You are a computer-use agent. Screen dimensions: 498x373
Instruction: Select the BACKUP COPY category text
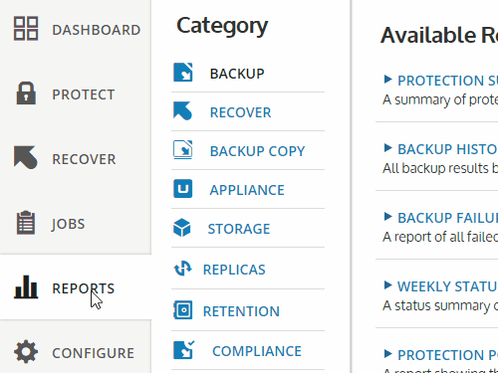pos(257,151)
